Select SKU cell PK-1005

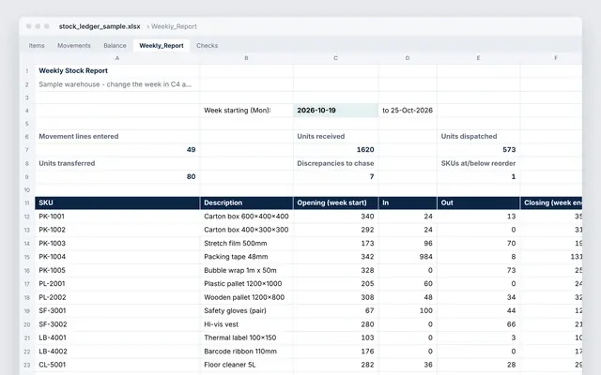117,270
